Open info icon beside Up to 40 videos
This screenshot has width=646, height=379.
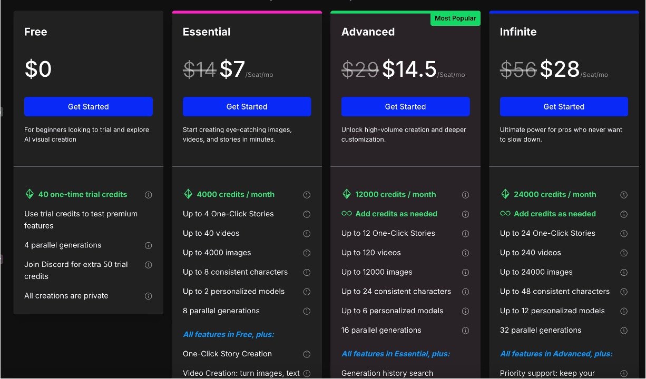(307, 233)
